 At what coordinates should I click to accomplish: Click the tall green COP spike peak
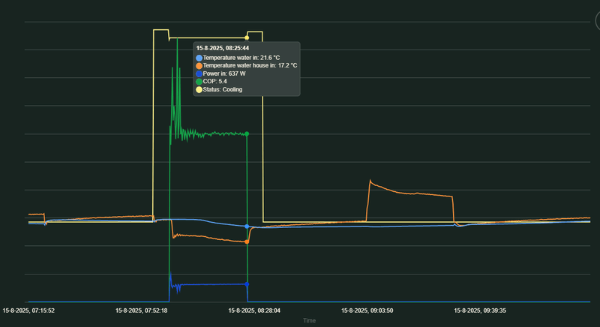(x=177, y=39)
